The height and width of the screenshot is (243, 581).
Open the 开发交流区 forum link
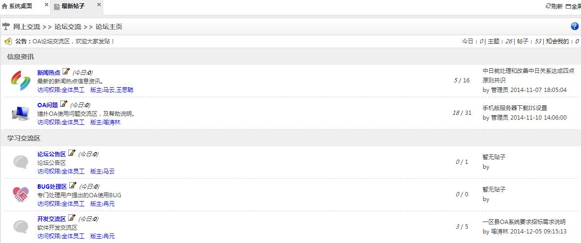coord(52,219)
